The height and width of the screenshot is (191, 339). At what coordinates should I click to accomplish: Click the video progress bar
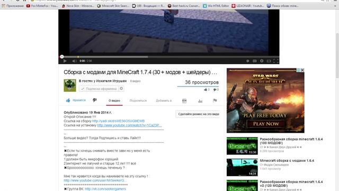(168, 57)
